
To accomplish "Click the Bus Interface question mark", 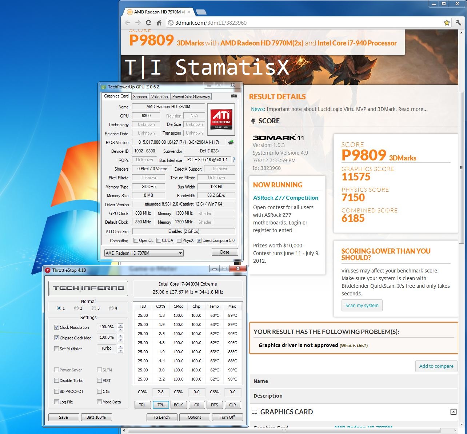I will point(234,160).
